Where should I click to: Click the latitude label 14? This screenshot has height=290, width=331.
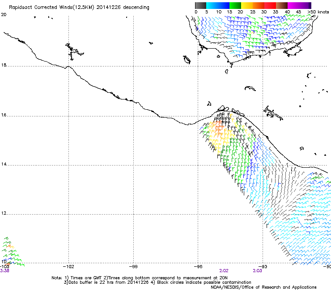(4, 164)
